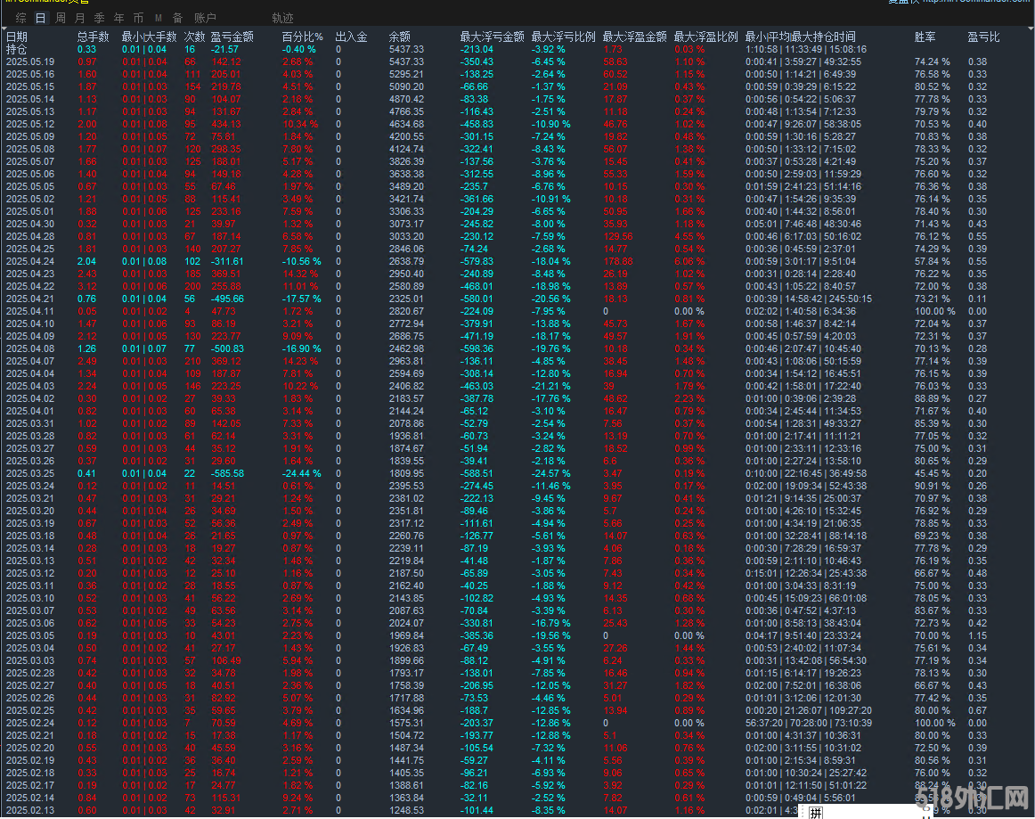
Task: Click win rate 45.45 %
Action: [932, 473]
